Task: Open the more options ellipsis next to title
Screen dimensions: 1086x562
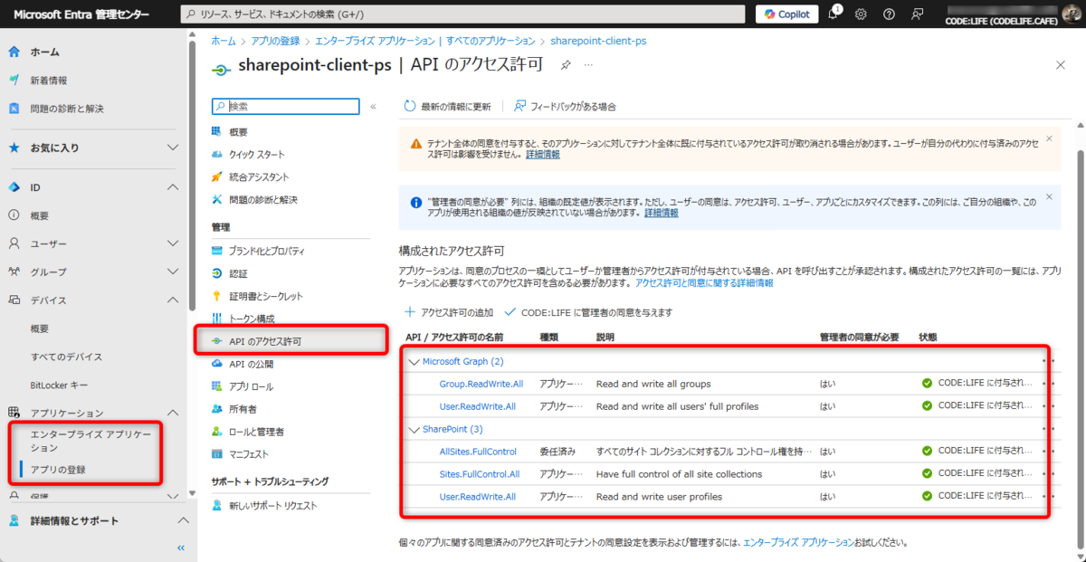Action: point(588,65)
